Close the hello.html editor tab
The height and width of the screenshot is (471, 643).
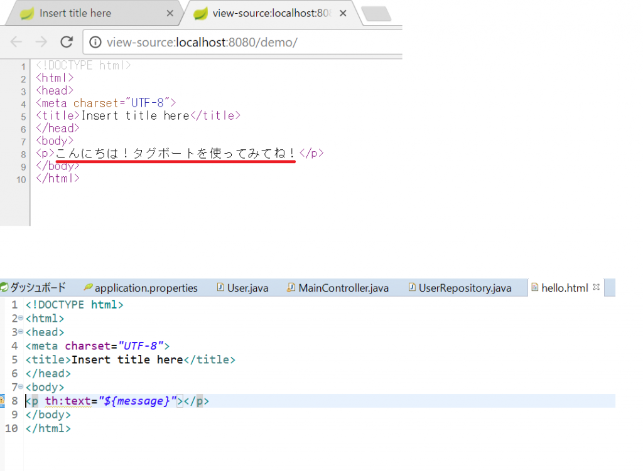(x=597, y=287)
